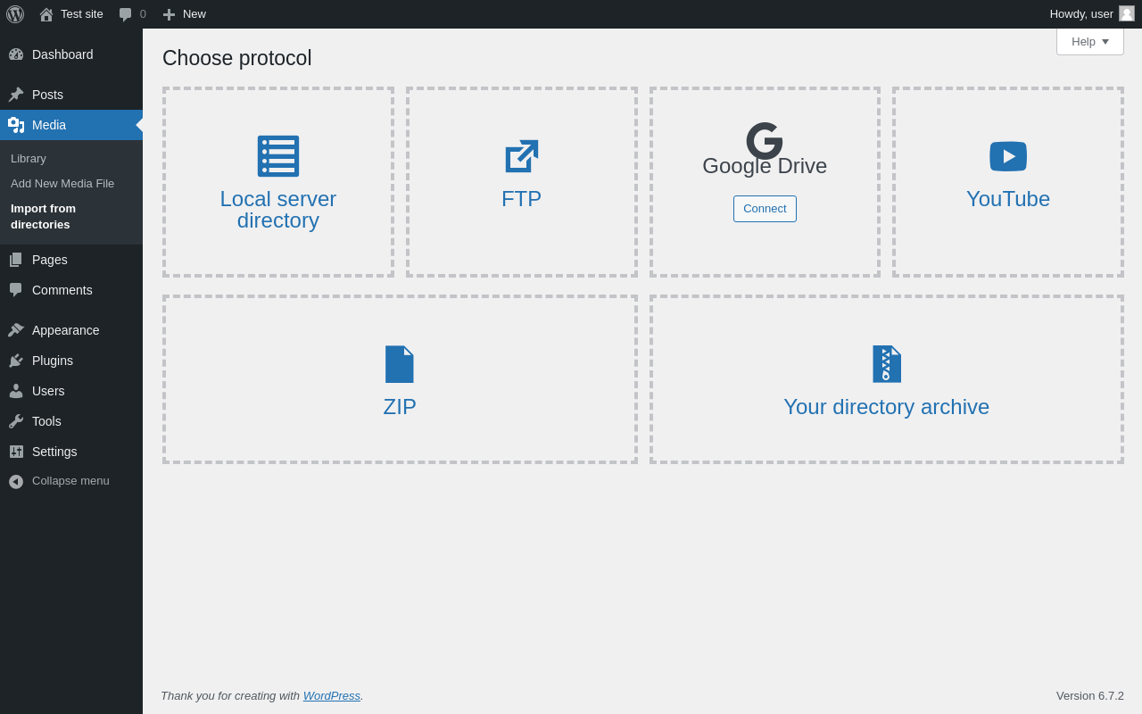Image resolution: width=1142 pixels, height=714 pixels.
Task: Open Plugins menu item label
Action: tap(53, 361)
